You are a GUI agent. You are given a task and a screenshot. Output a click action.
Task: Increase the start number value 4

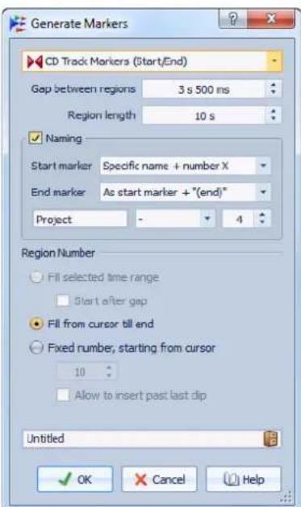tap(262, 215)
